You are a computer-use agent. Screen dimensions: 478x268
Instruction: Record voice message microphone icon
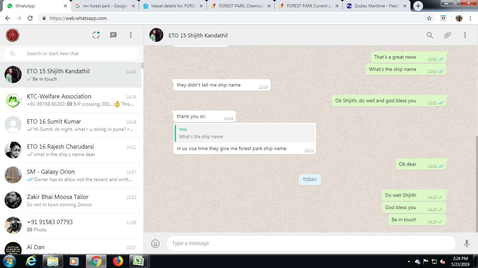(466, 243)
